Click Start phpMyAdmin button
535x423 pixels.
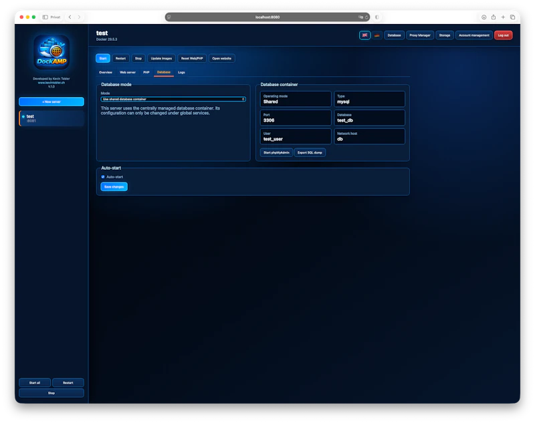276,152
